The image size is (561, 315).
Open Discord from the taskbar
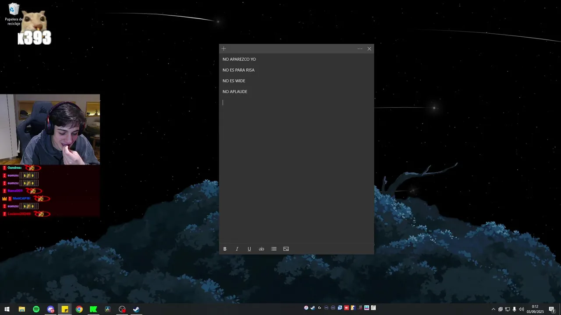tap(50, 309)
